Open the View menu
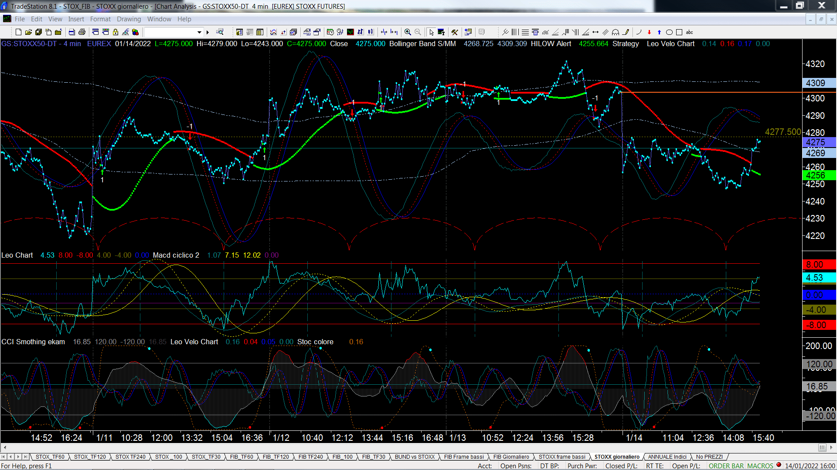Image resolution: width=837 pixels, height=470 pixels. pyautogui.click(x=55, y=19)
